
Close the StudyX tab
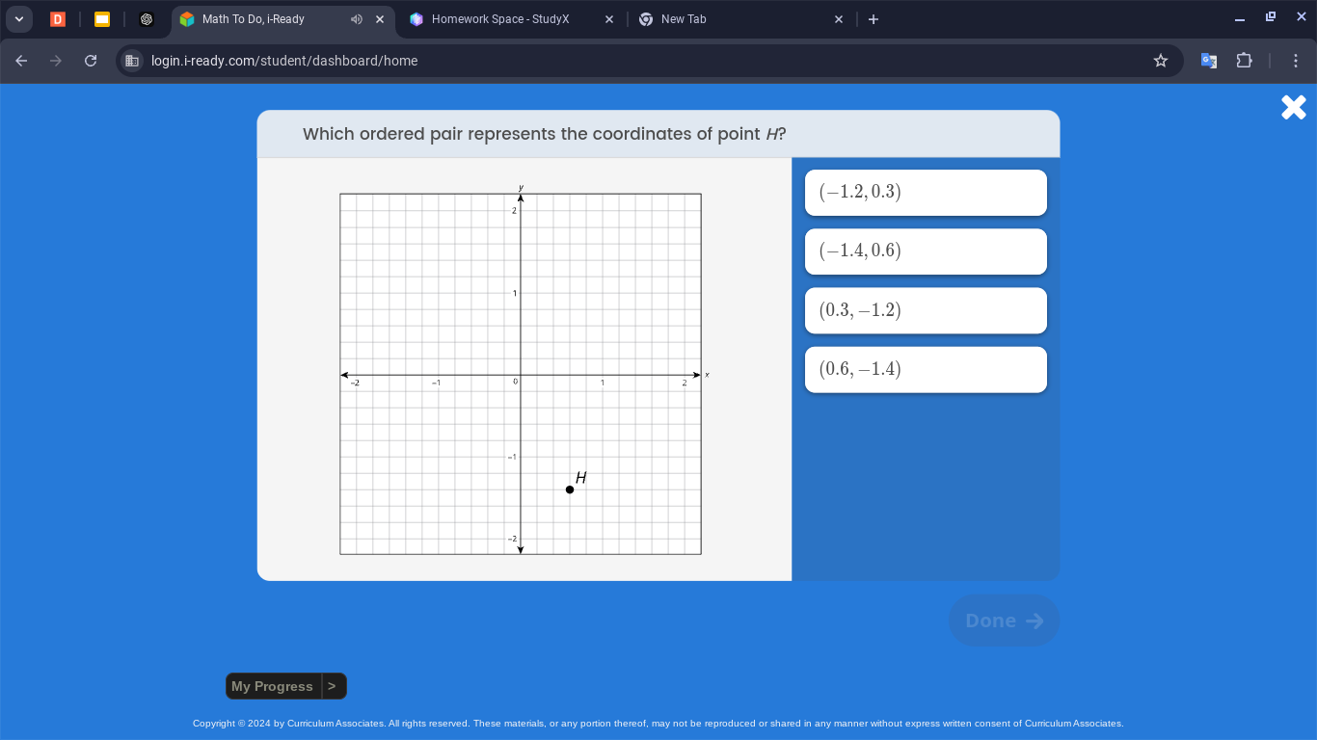tap(609, 19)
